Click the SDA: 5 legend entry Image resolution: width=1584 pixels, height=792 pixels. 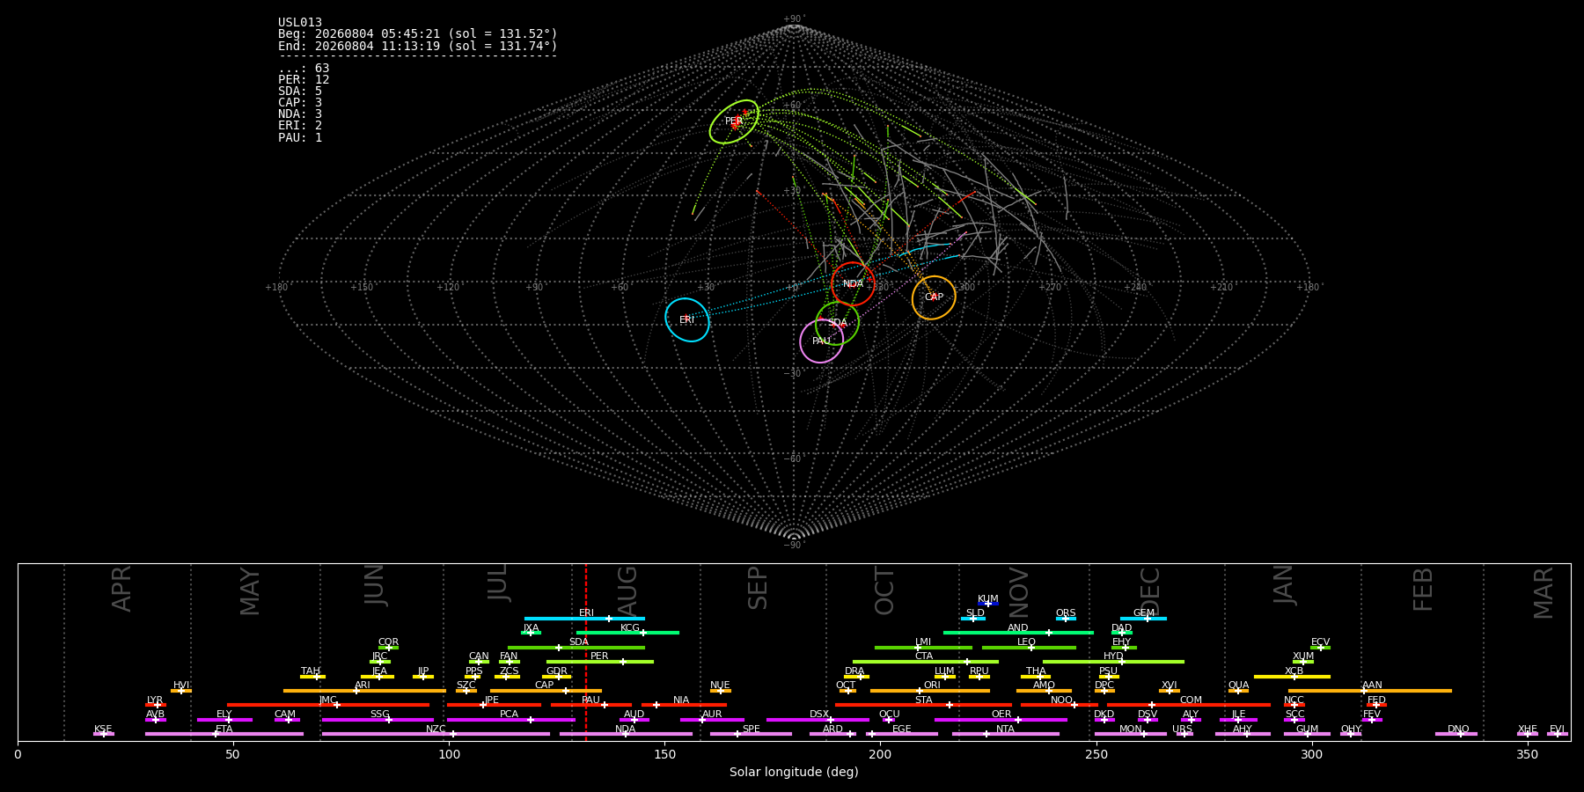[300, 92]
